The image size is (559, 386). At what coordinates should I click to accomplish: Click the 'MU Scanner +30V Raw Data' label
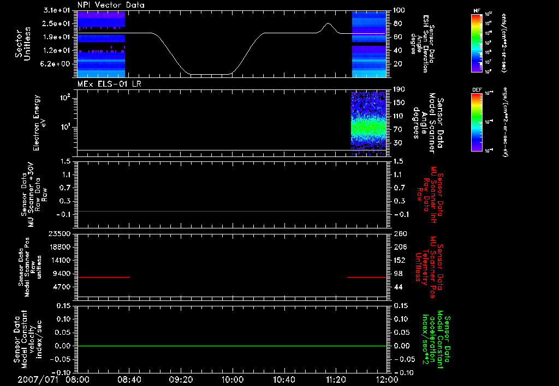click(x=34, y=195)
